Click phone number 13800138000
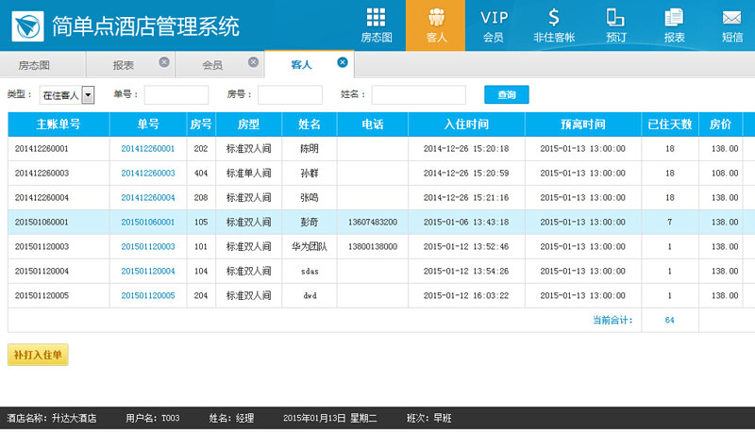 [373, 247]
